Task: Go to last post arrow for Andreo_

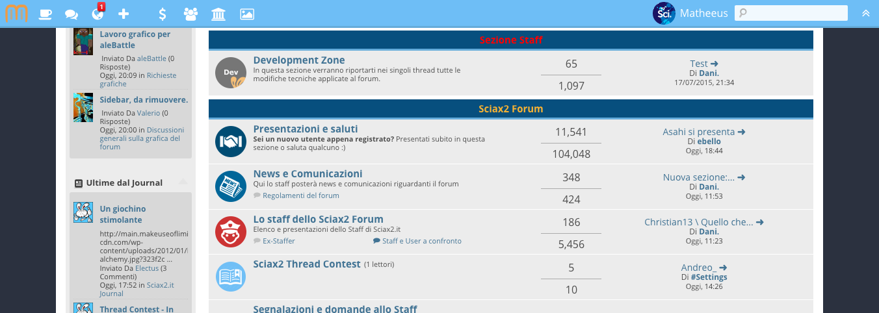Action: pyautogui.click(x=723, y=268)
